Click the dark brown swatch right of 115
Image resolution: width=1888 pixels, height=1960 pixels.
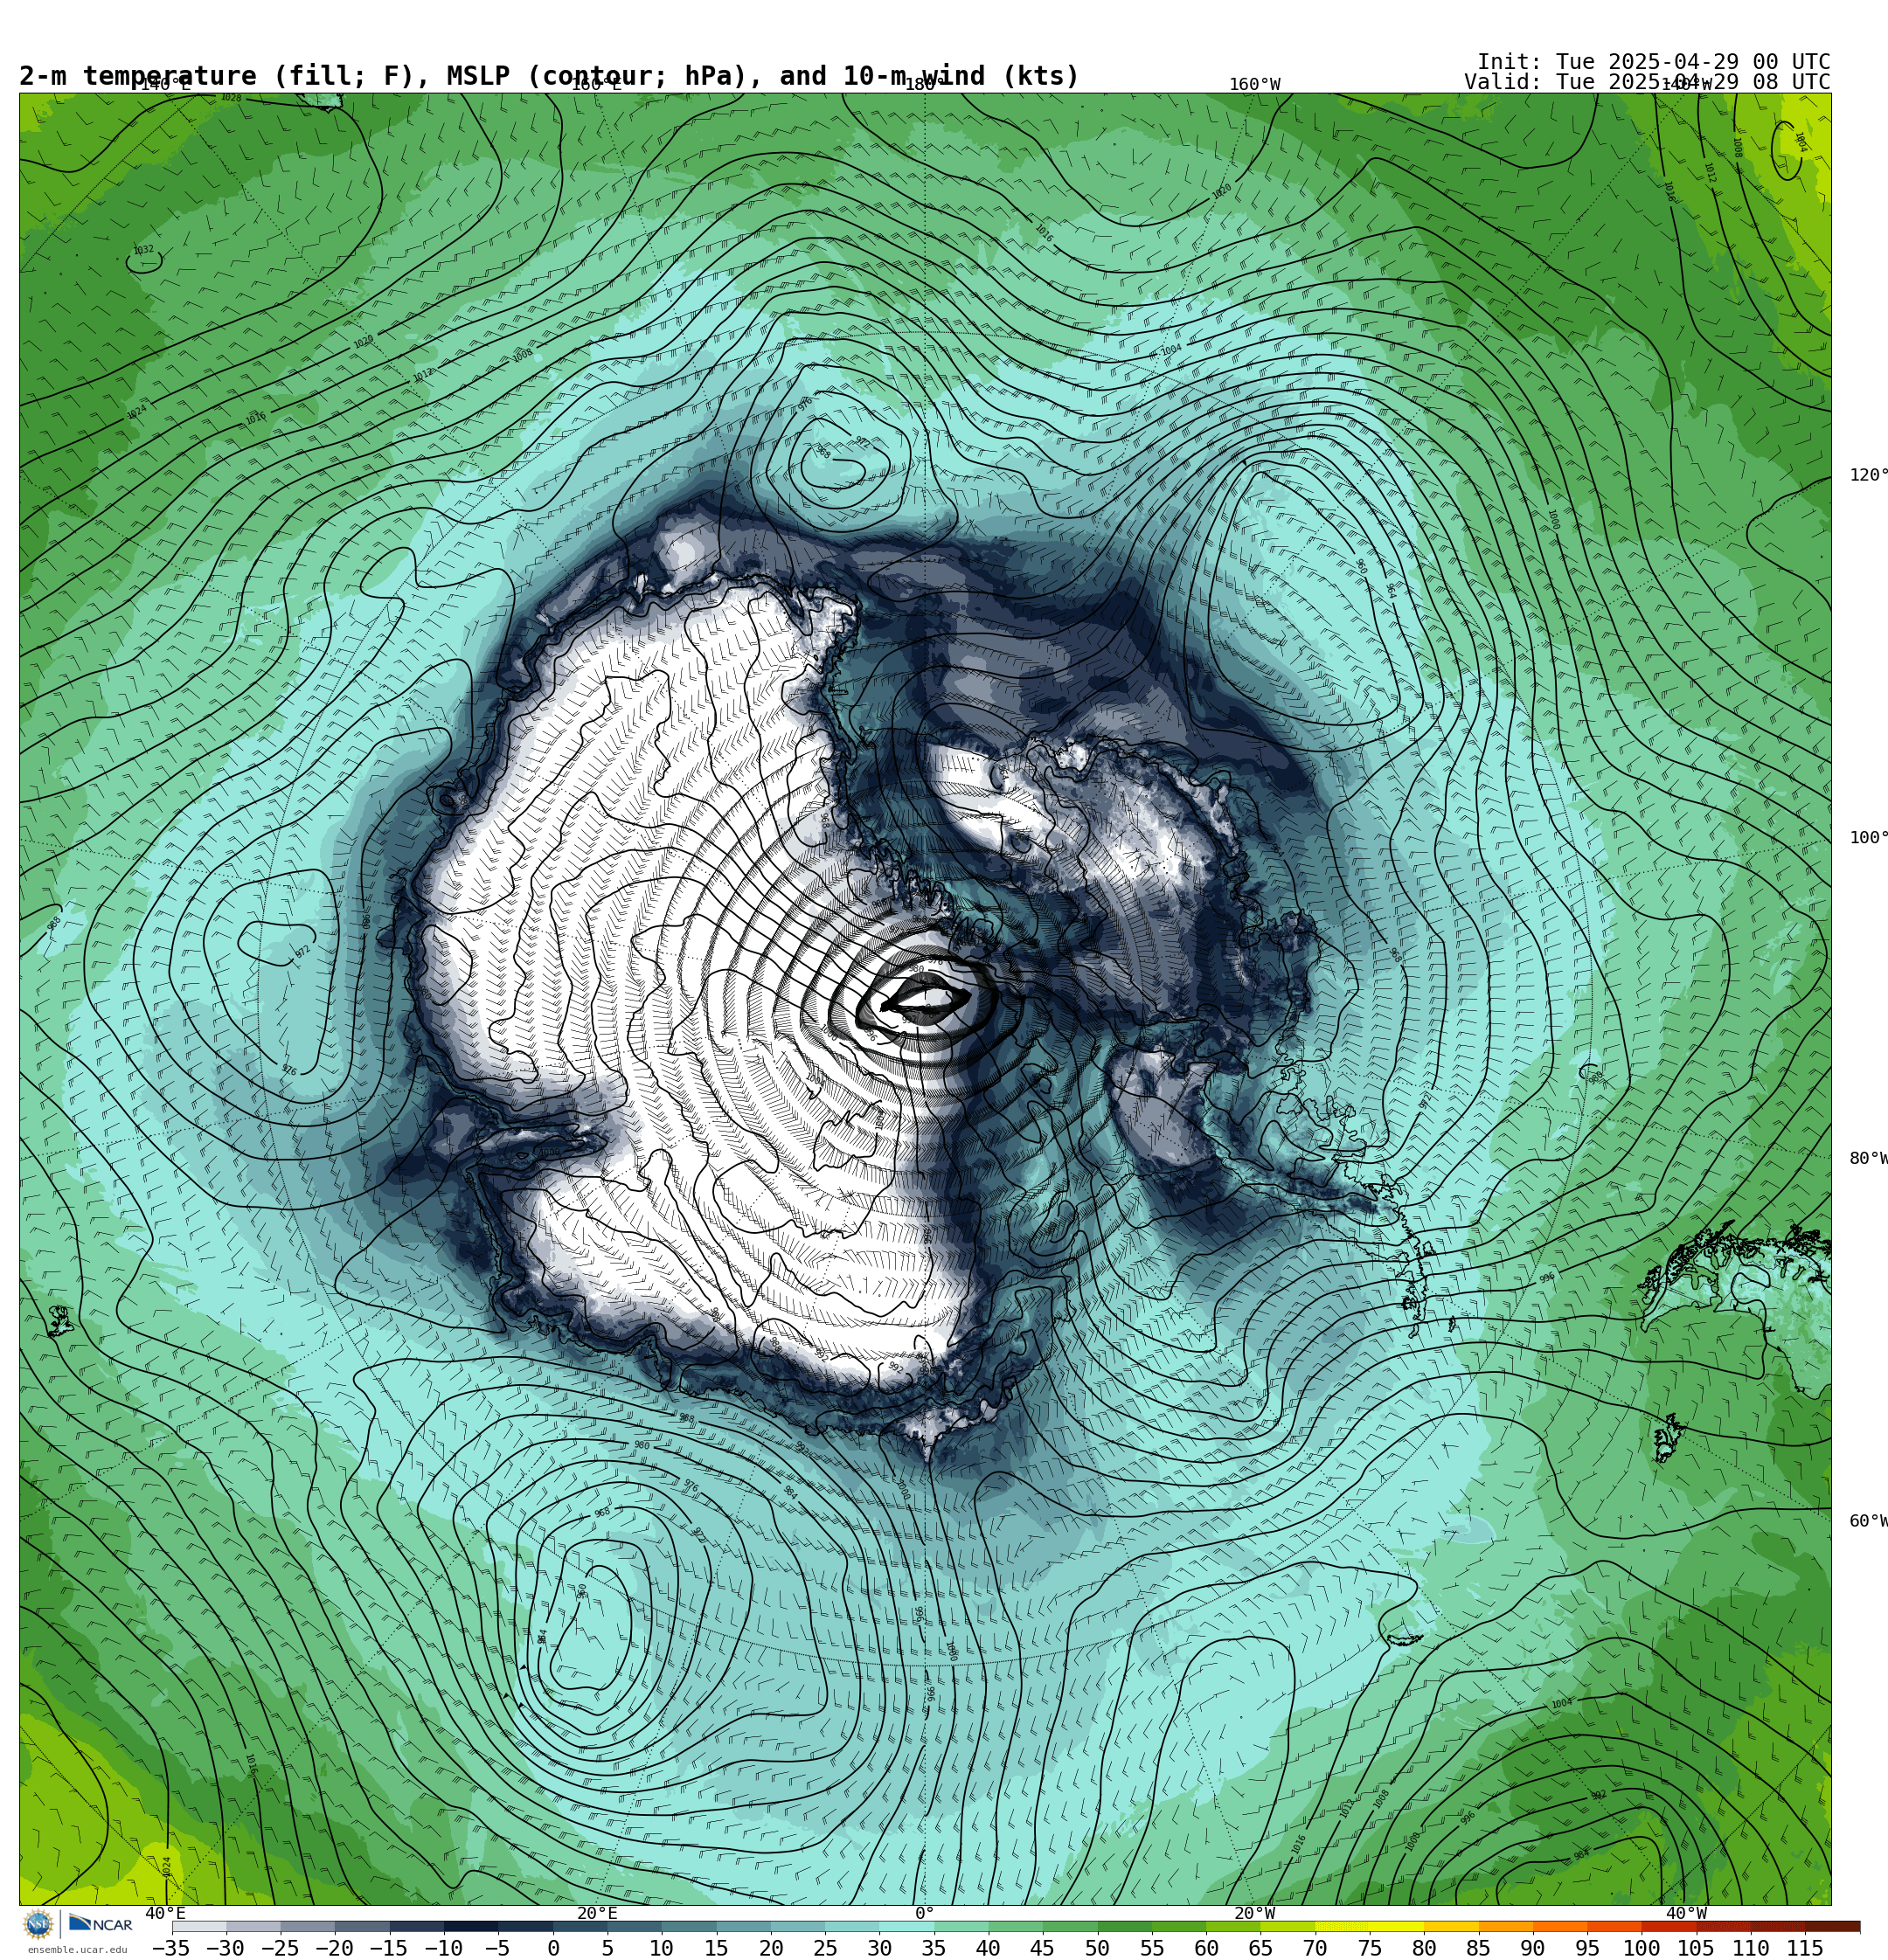(1833, 1926)
